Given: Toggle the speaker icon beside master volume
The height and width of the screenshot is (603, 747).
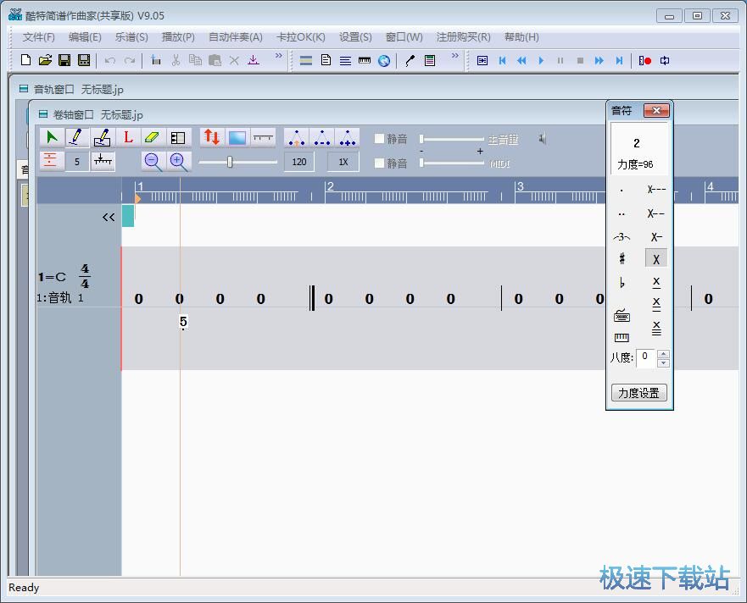Looking at the screenshot, I should [543, 139].
